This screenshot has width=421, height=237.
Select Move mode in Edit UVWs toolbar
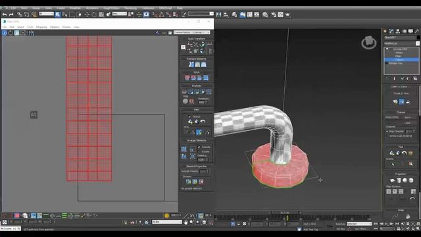point(5,33)
